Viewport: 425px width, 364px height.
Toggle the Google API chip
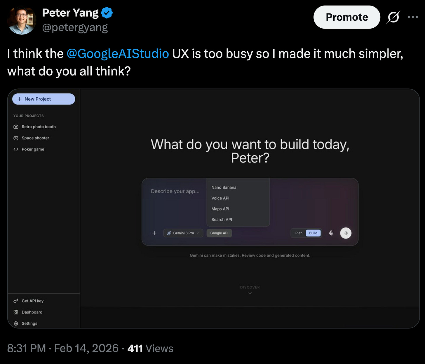pos(219,233)
